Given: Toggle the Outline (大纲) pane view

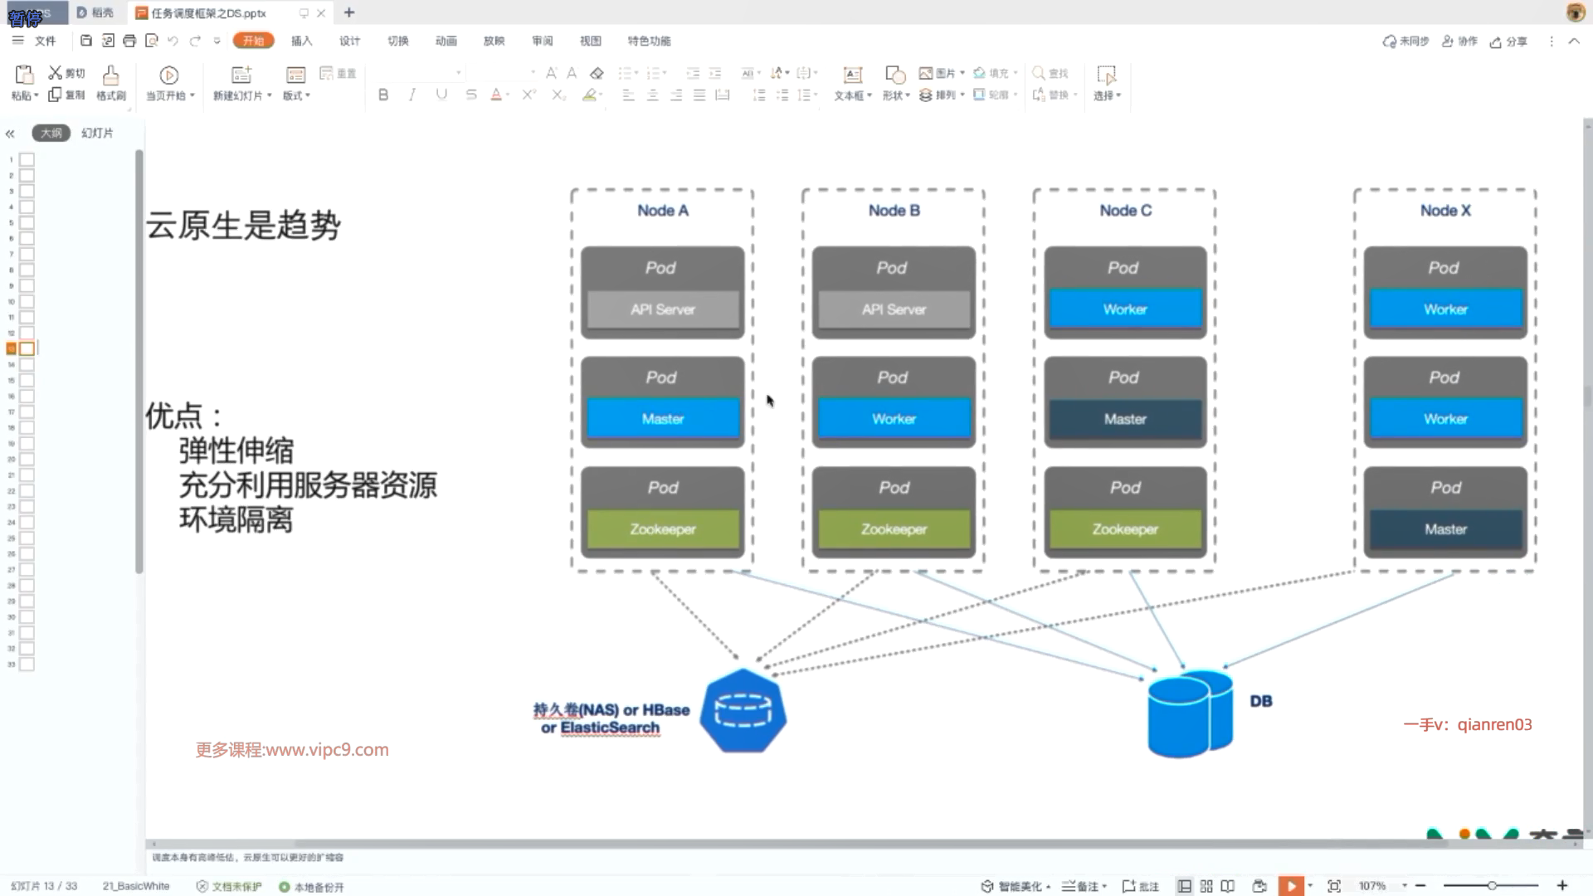Looking at the screenshot, I should click(x=51, y=133).
